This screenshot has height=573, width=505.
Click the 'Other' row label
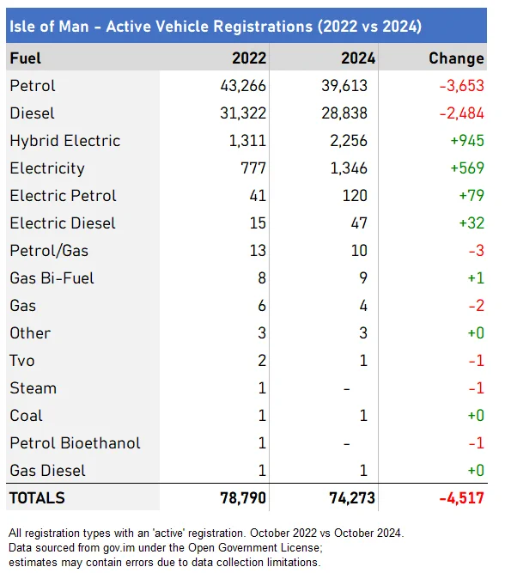[x=30, y=333]
